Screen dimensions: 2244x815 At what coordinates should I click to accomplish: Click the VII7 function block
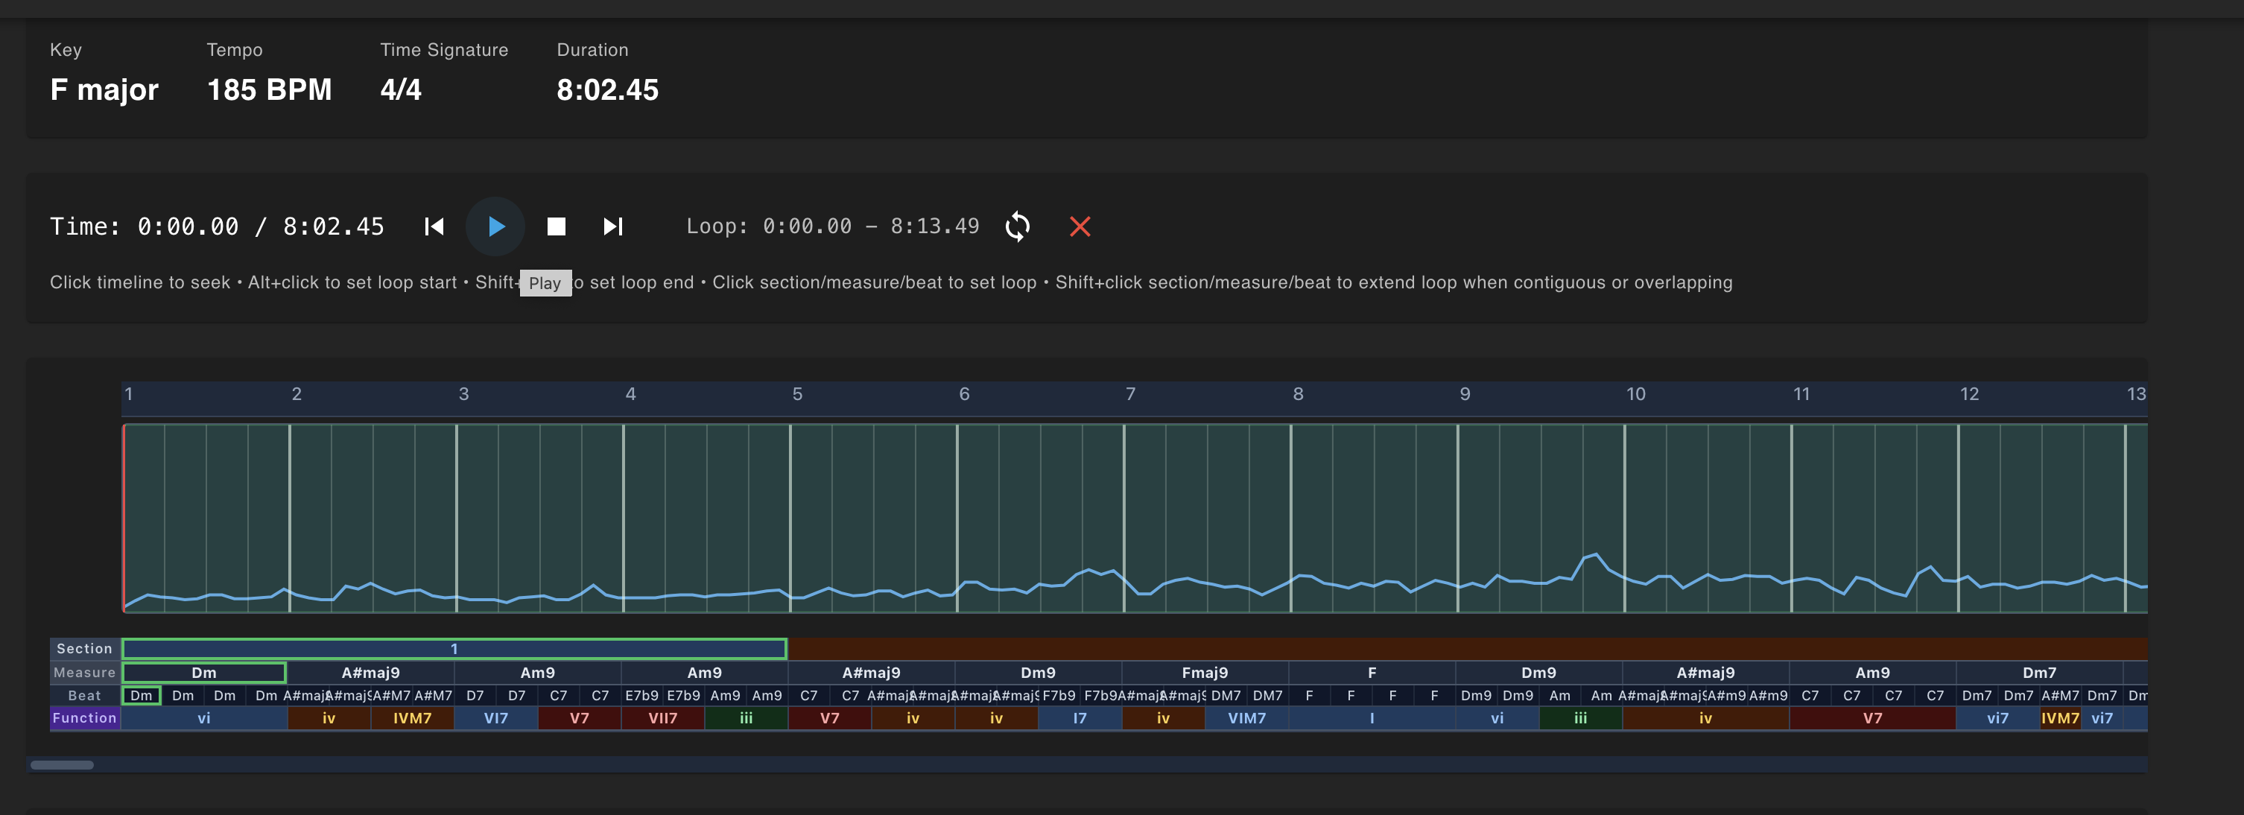(662, 718)
